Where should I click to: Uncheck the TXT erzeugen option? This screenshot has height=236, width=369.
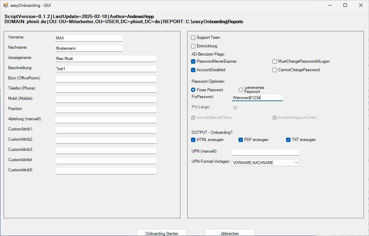288,140
